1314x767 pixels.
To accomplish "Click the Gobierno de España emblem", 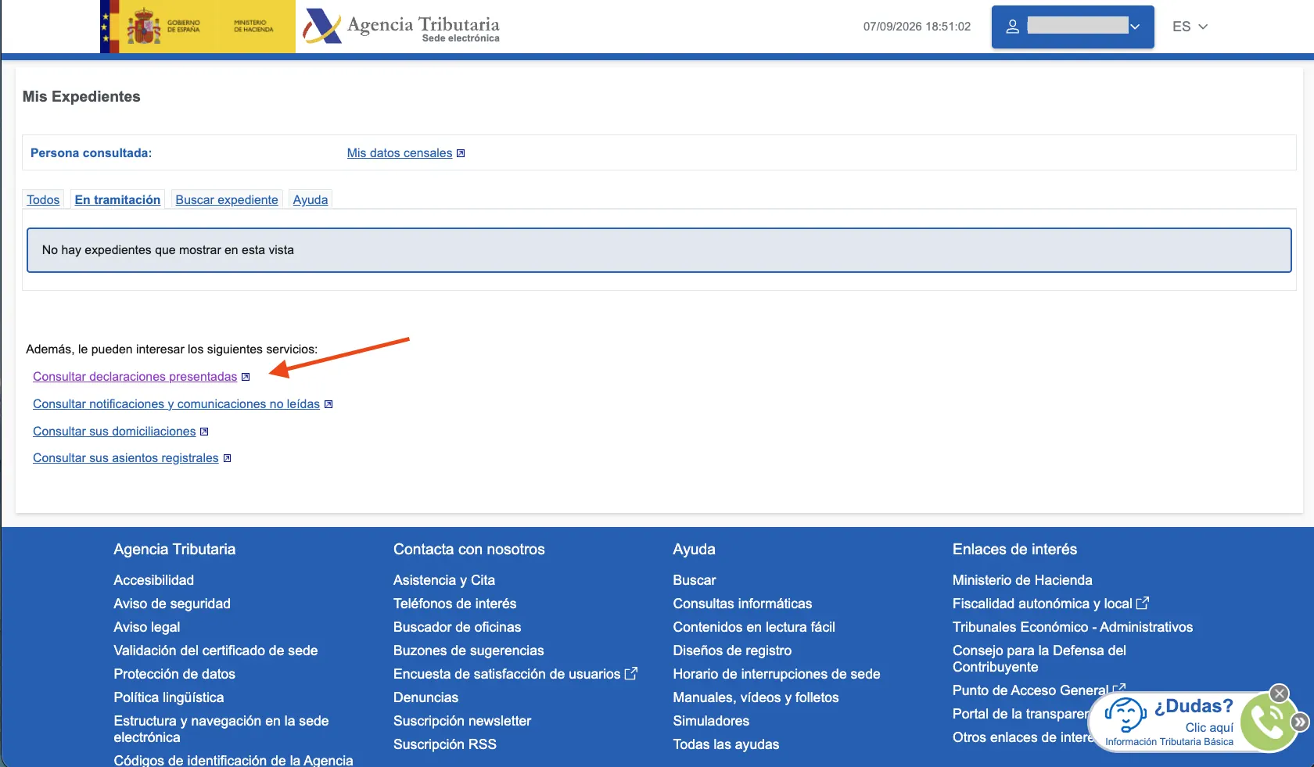I will (x=144, y=27).
